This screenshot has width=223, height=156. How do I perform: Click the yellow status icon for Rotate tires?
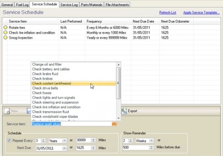pos(6,27)
